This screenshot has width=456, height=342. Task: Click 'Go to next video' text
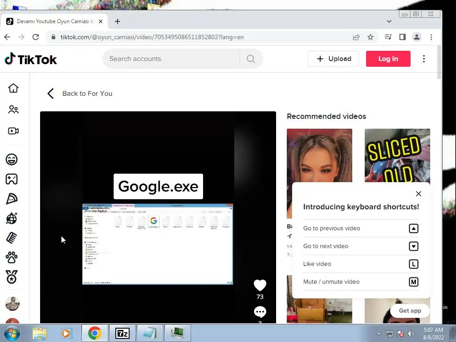coord(326,246)
